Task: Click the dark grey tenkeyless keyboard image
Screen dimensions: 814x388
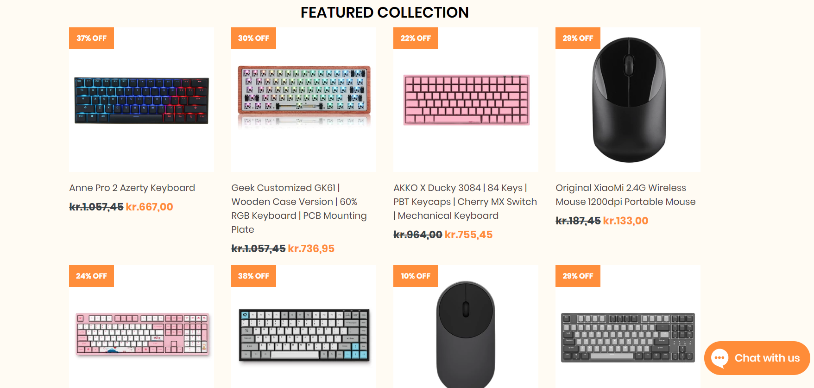Action: tap(628, 337)
